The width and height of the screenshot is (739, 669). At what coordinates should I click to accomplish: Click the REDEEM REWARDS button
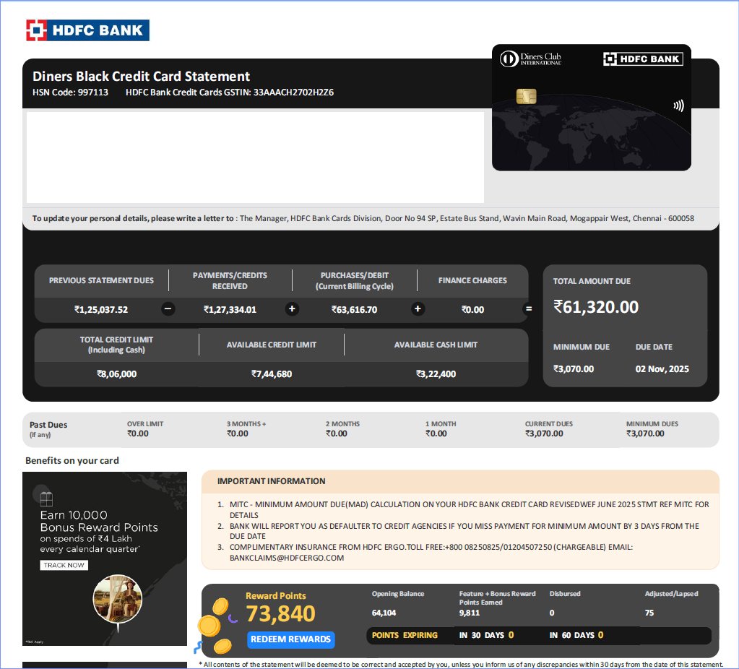291,639
